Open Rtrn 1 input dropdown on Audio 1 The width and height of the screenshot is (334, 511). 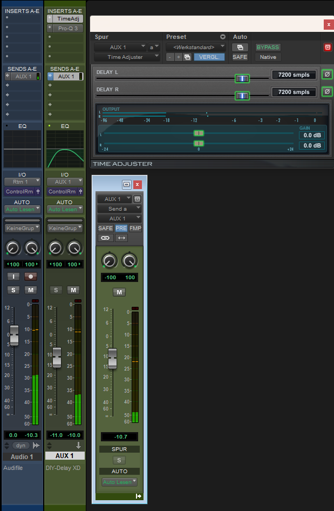pyautogui.click(x=22, y=182)
